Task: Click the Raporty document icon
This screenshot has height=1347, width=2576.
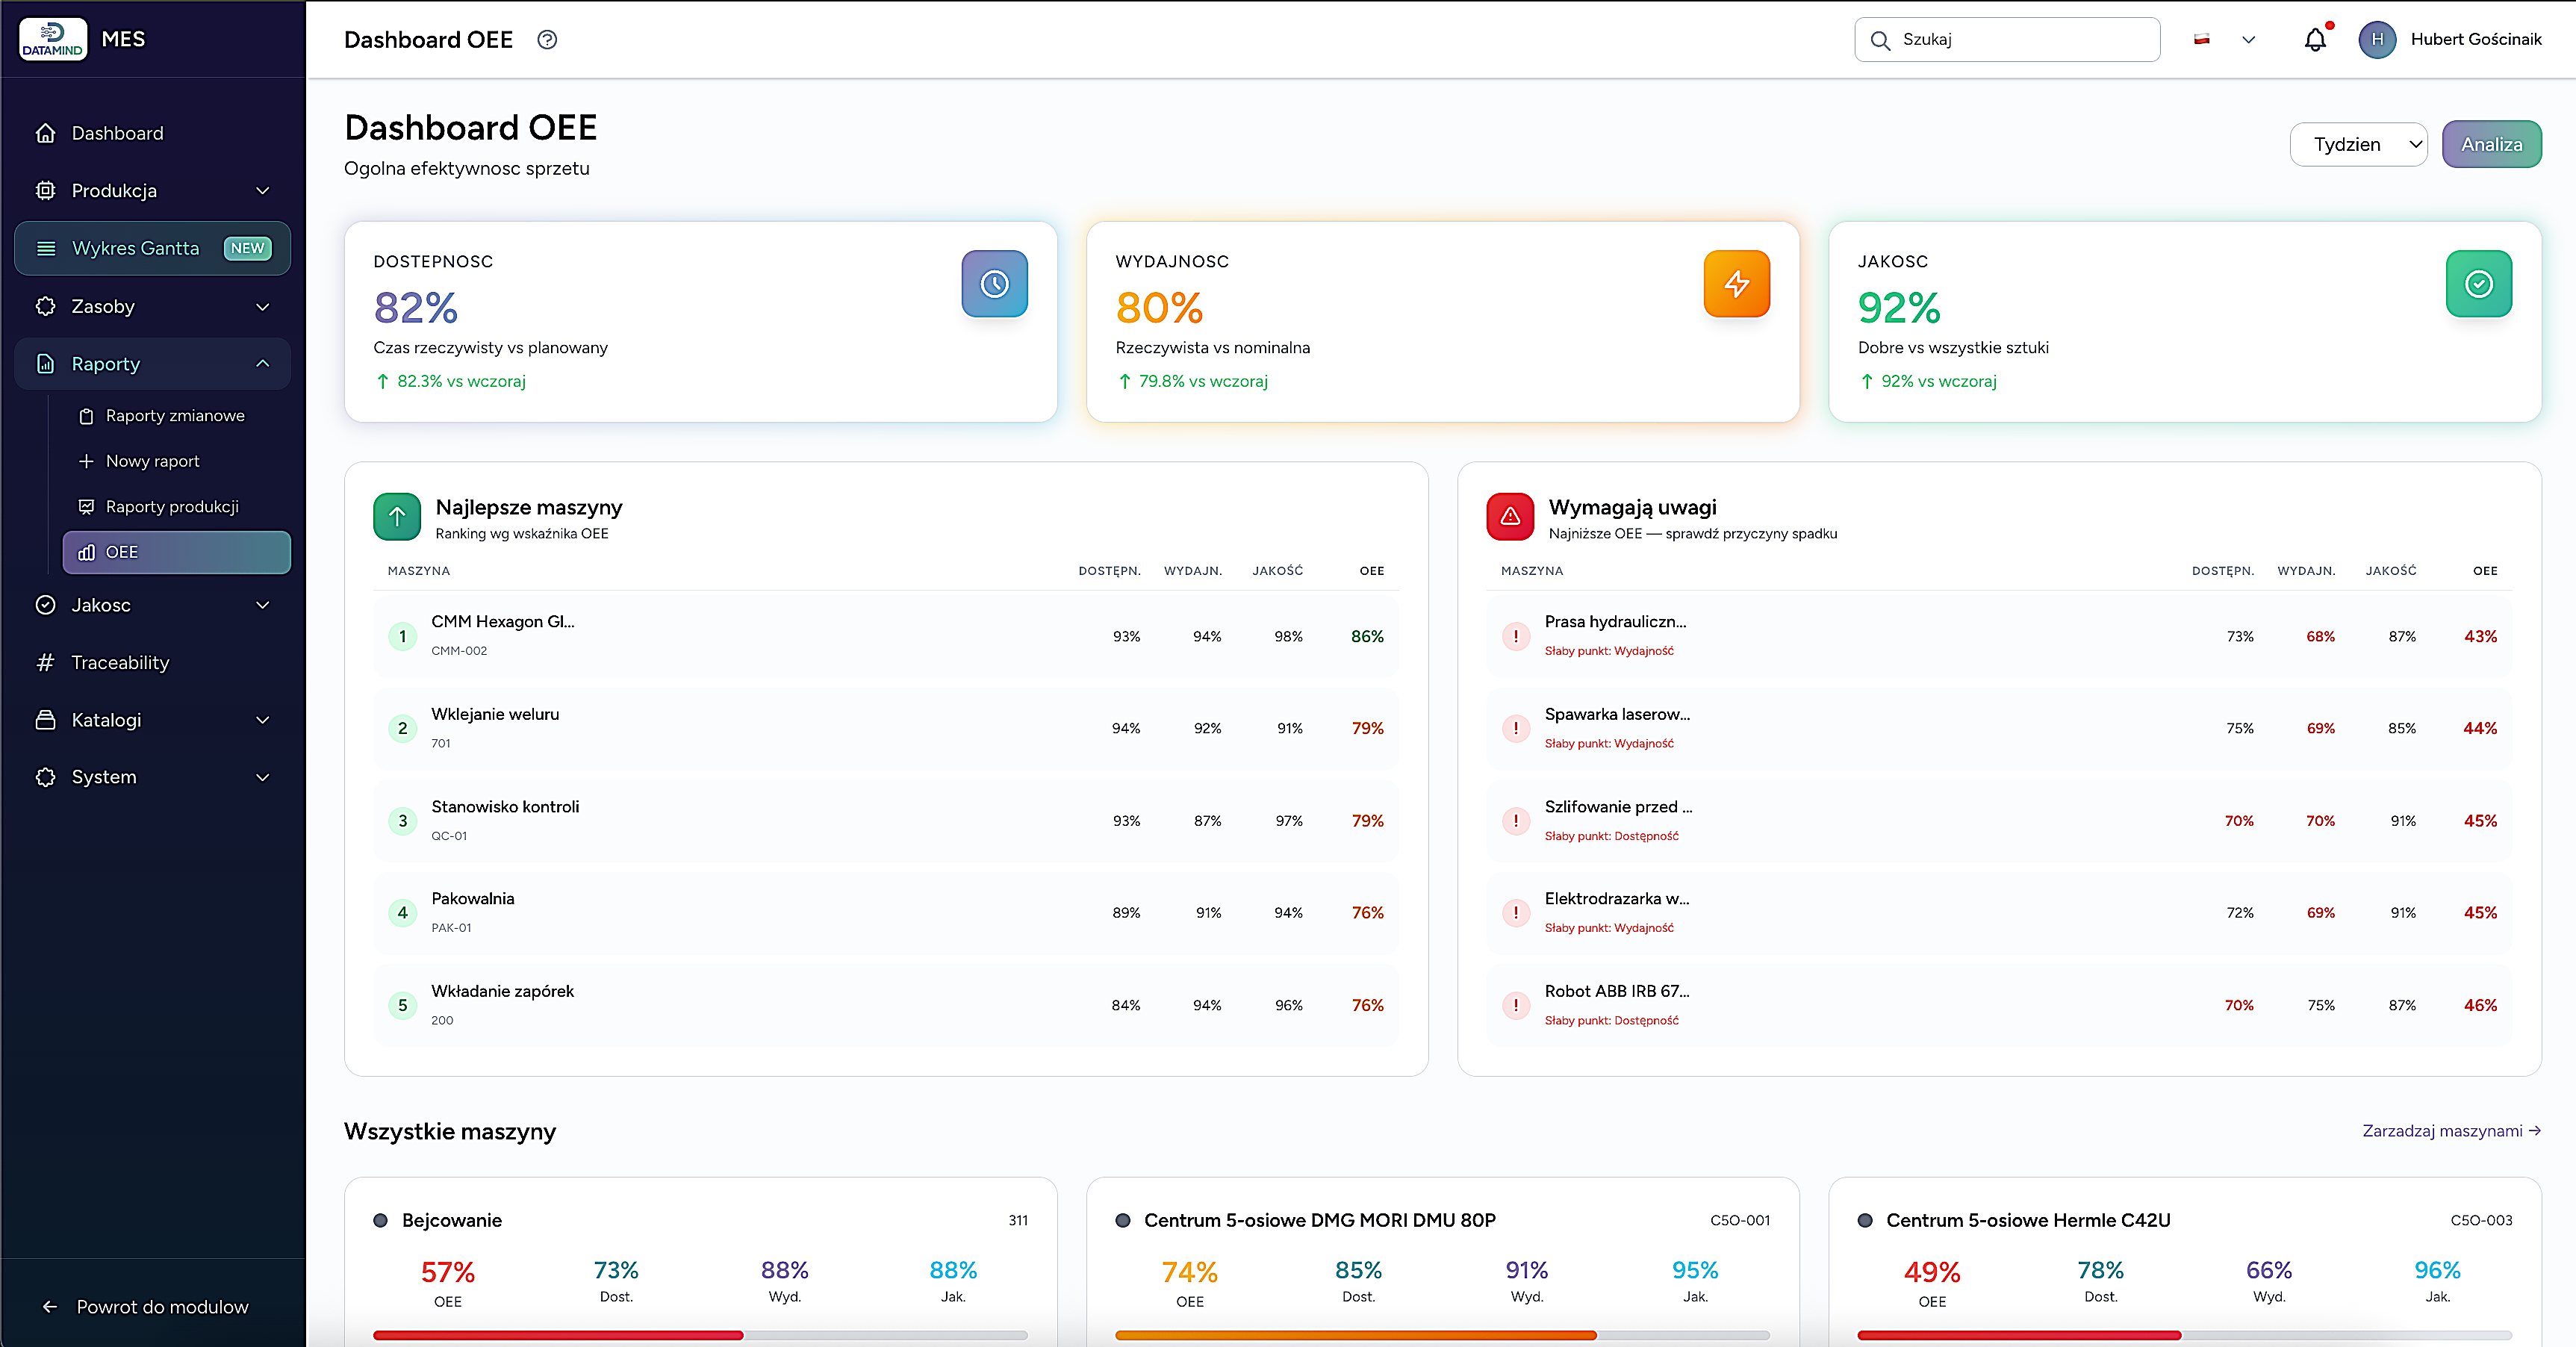Action: [x=45, y=364]
